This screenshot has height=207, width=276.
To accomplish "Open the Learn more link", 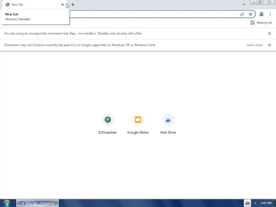I will pos(255,45).
